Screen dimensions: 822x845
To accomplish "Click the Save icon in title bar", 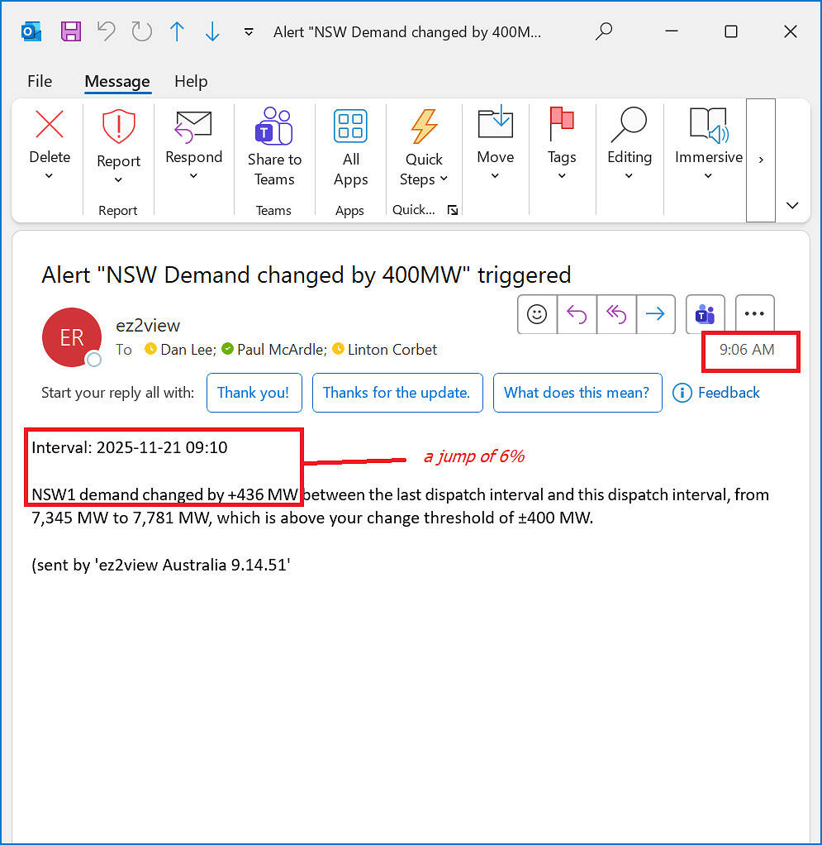I will pos(71,31).
